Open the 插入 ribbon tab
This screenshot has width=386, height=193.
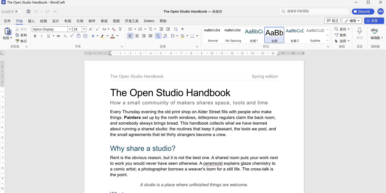pos(31,21)
